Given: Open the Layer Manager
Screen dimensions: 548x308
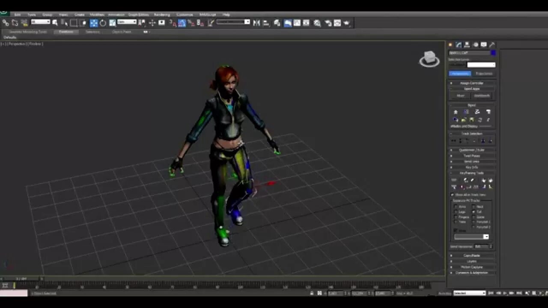Looking at the screenshot, I should (x=277, y=23).
